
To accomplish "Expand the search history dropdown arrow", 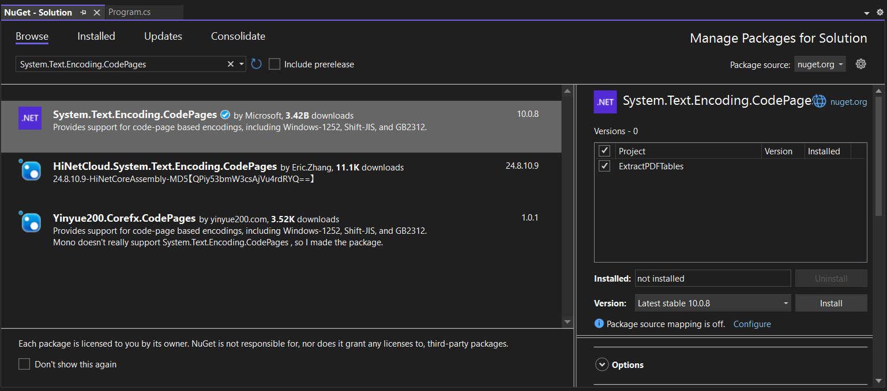I will click(242, 64).
